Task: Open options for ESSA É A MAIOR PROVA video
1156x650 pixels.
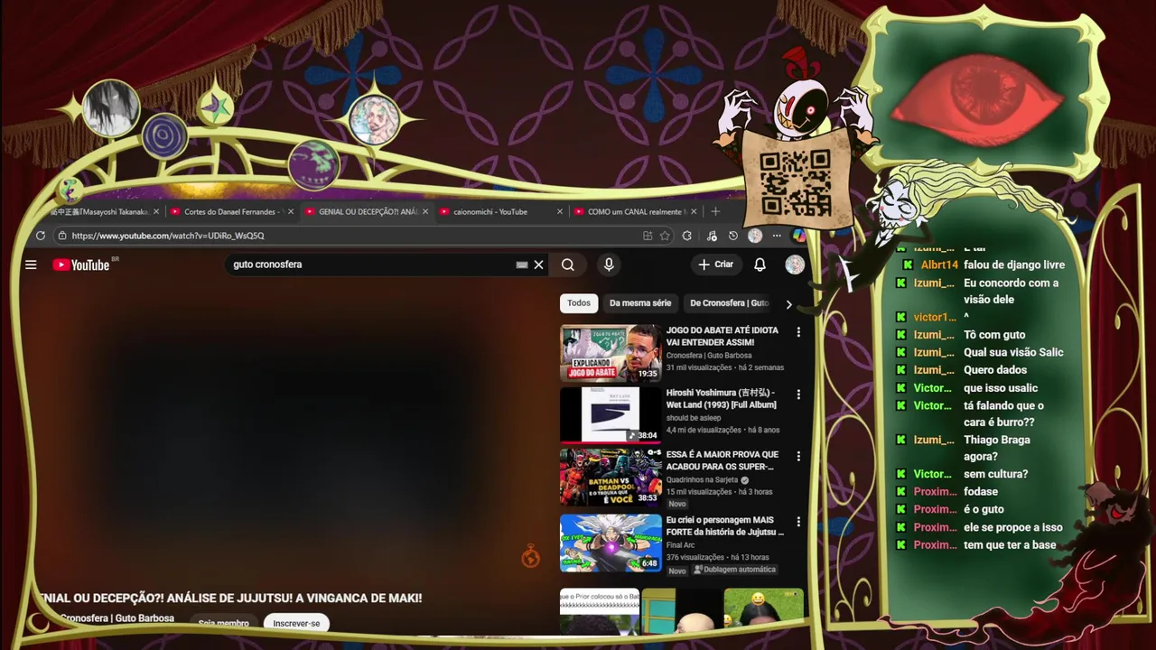Action: pos(797,457)
